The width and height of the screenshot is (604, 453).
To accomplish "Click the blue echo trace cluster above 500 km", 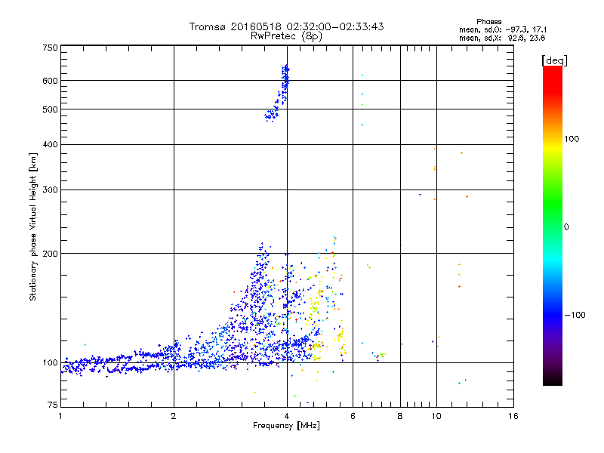I will pyautogui.click(x=277, y=93).
